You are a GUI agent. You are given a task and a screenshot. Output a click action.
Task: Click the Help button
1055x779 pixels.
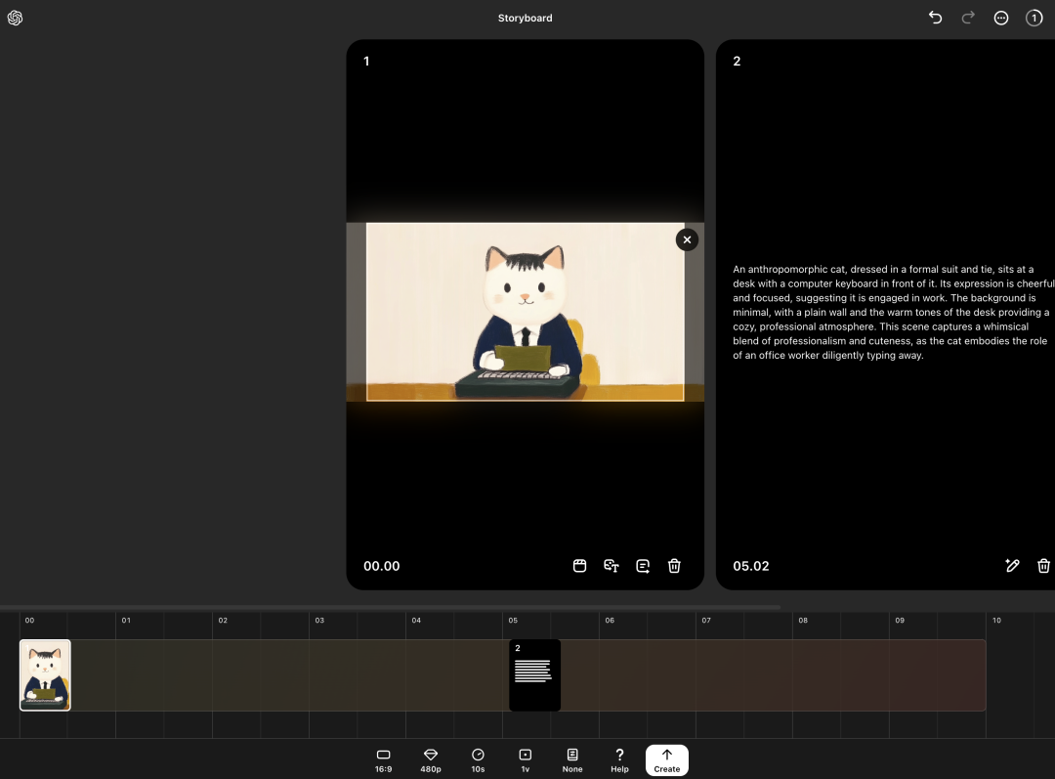pyautogui.click(x=619, y=760)
